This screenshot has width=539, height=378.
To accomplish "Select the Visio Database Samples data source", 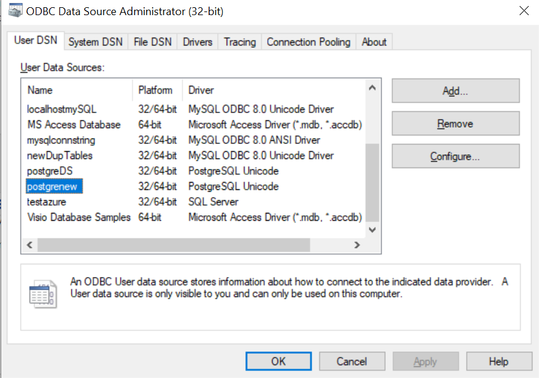I will click(x=79, y=217).
